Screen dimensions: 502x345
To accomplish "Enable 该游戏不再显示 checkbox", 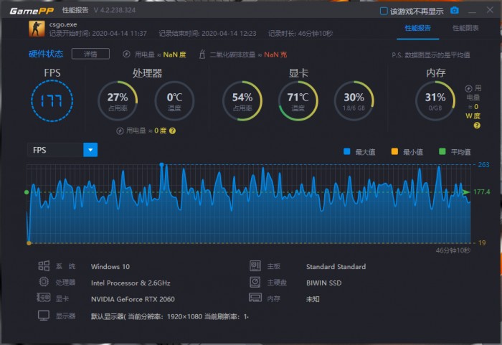I will 384,11.
